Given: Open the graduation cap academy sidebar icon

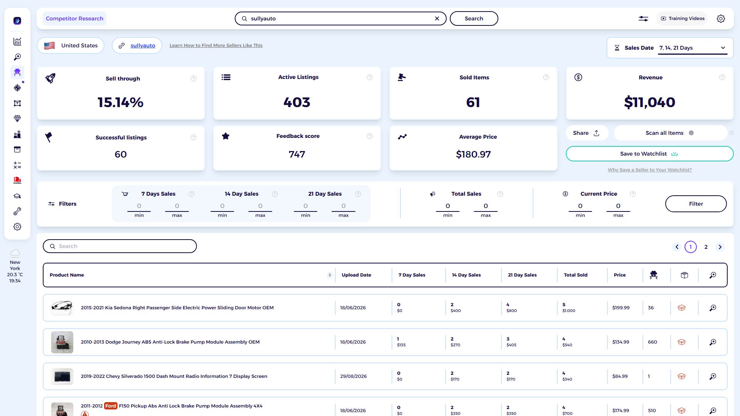Looking at the screenshot, I should pos(17,196).
